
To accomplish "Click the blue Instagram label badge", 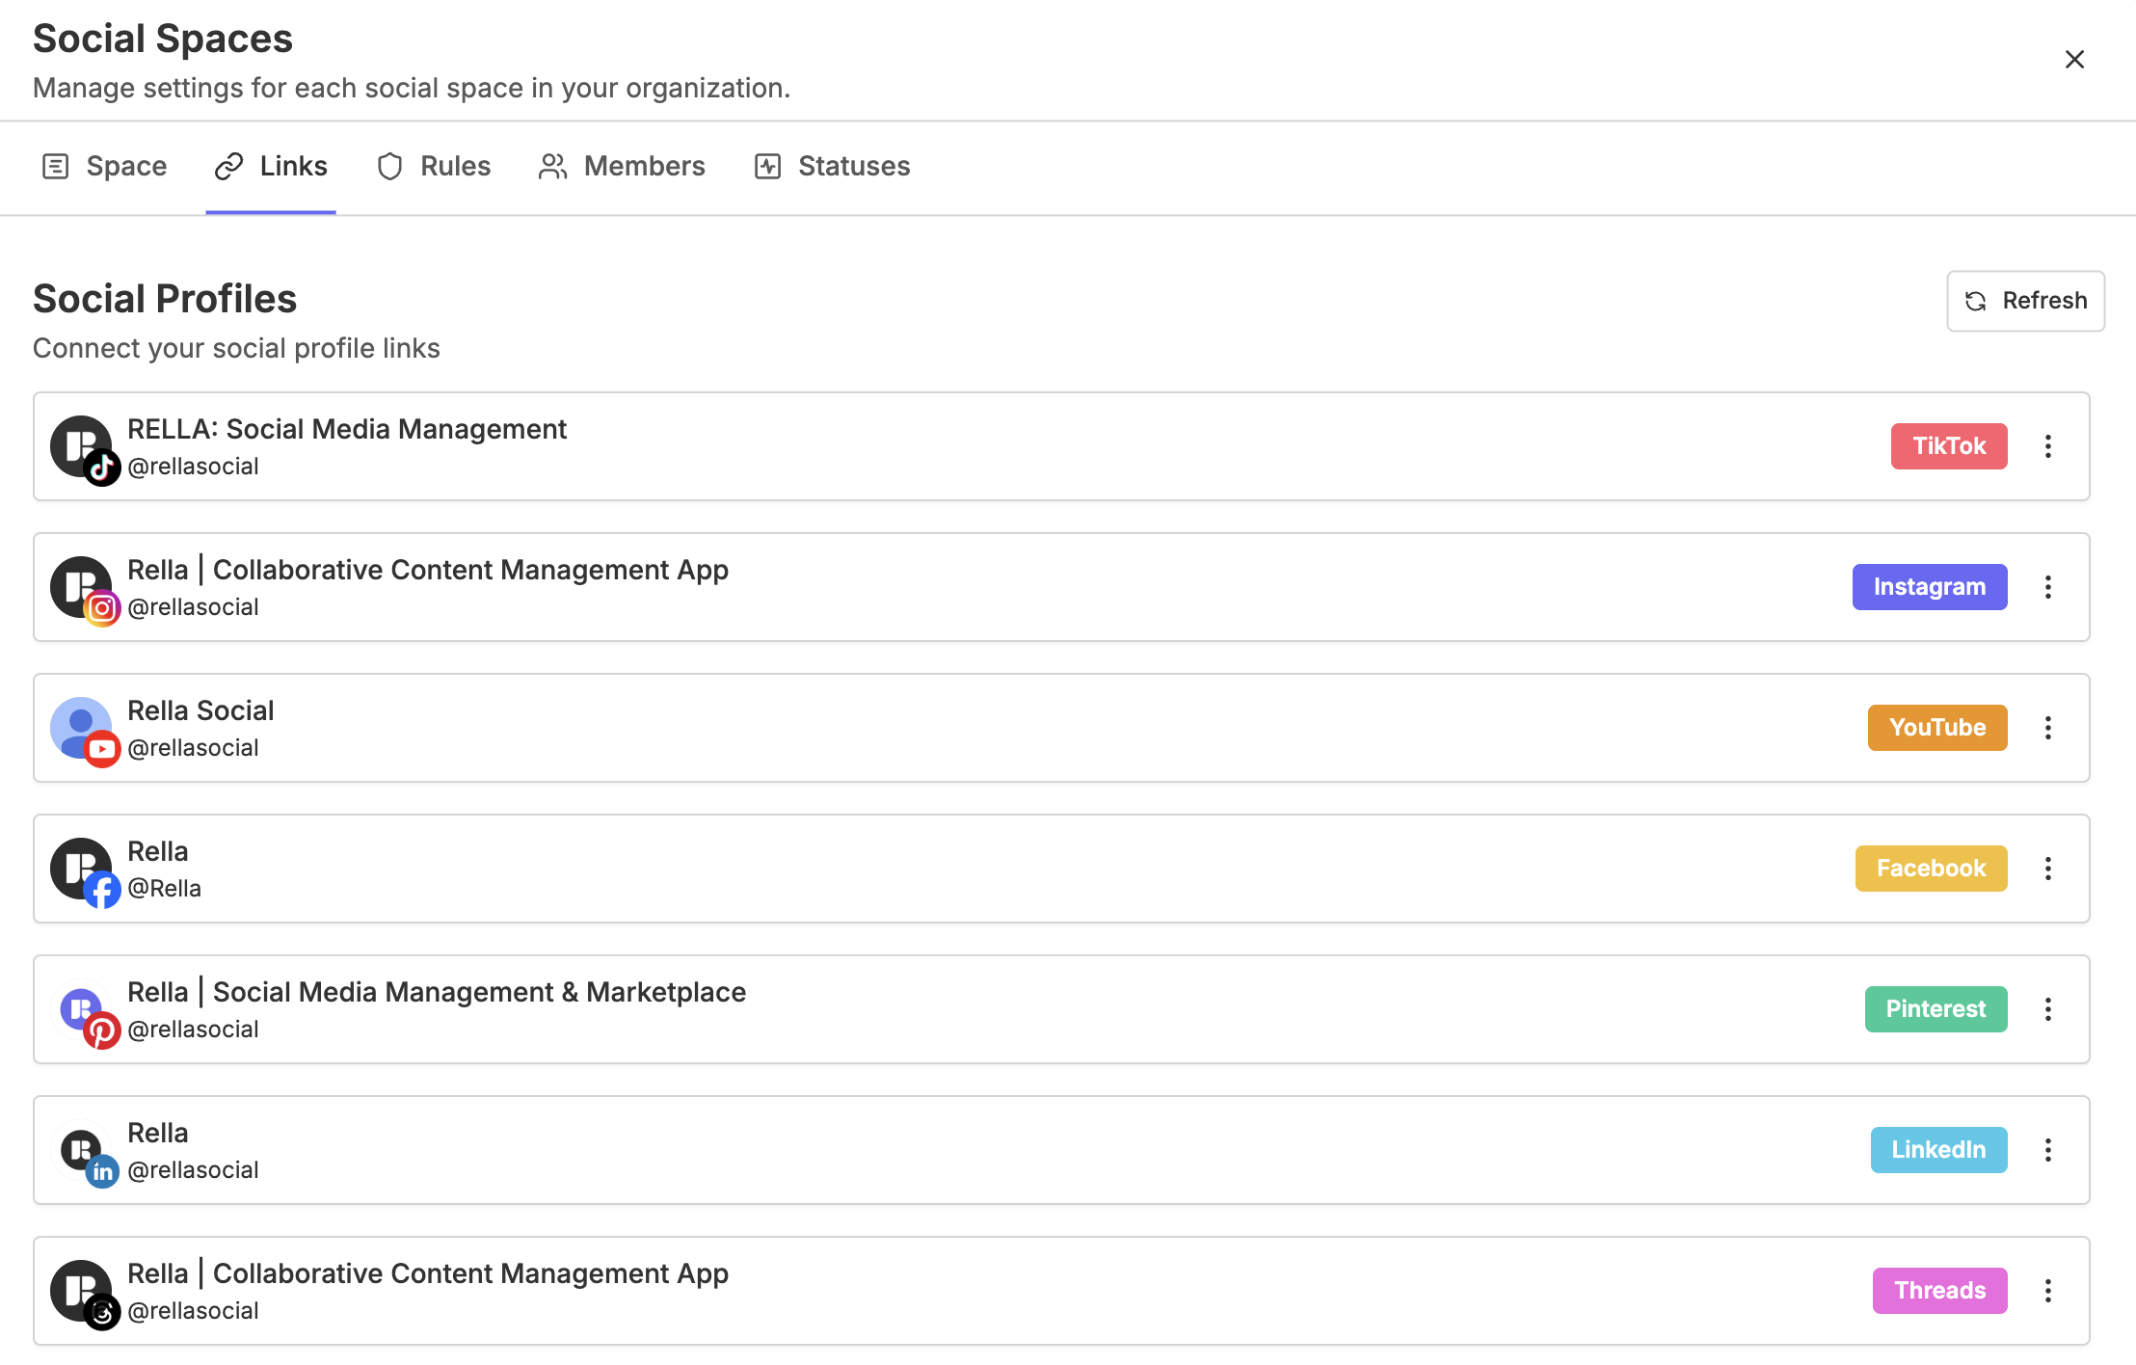I will [x=1930, y=587].
